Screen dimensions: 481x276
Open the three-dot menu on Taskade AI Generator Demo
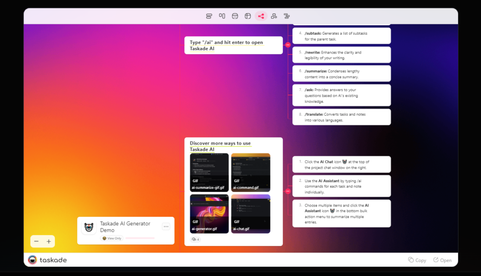click(166, 226)
